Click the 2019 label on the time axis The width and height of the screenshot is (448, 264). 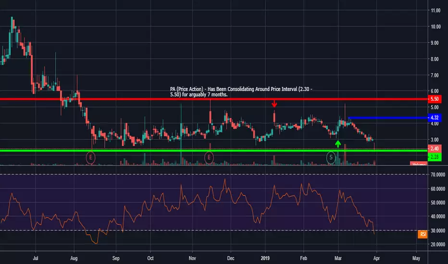[x=265, y=258]
